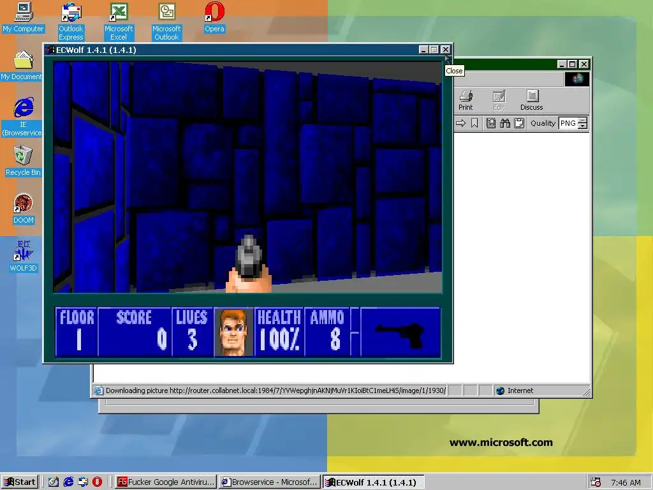This screenshot has height=490, width=653.
Task: Switch to Browservice - Microsoft taskbar button
Action: coord(270,482)
